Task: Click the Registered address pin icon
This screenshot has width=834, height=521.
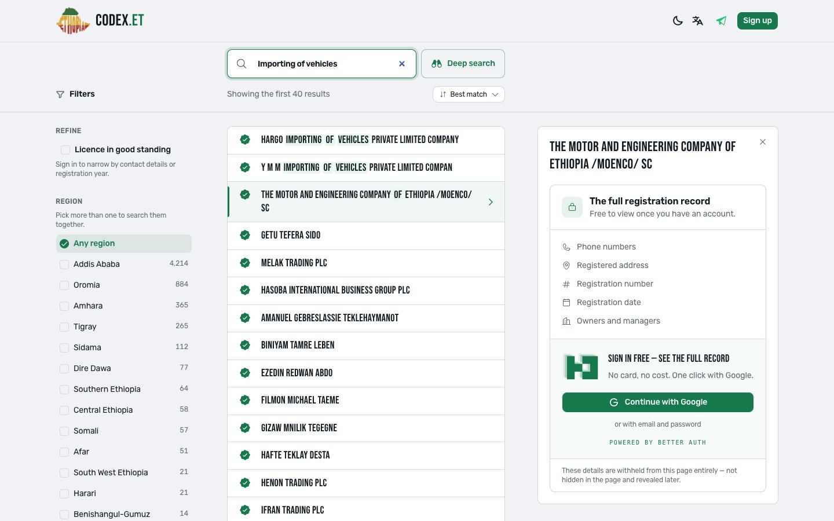Action: point(566,266)
